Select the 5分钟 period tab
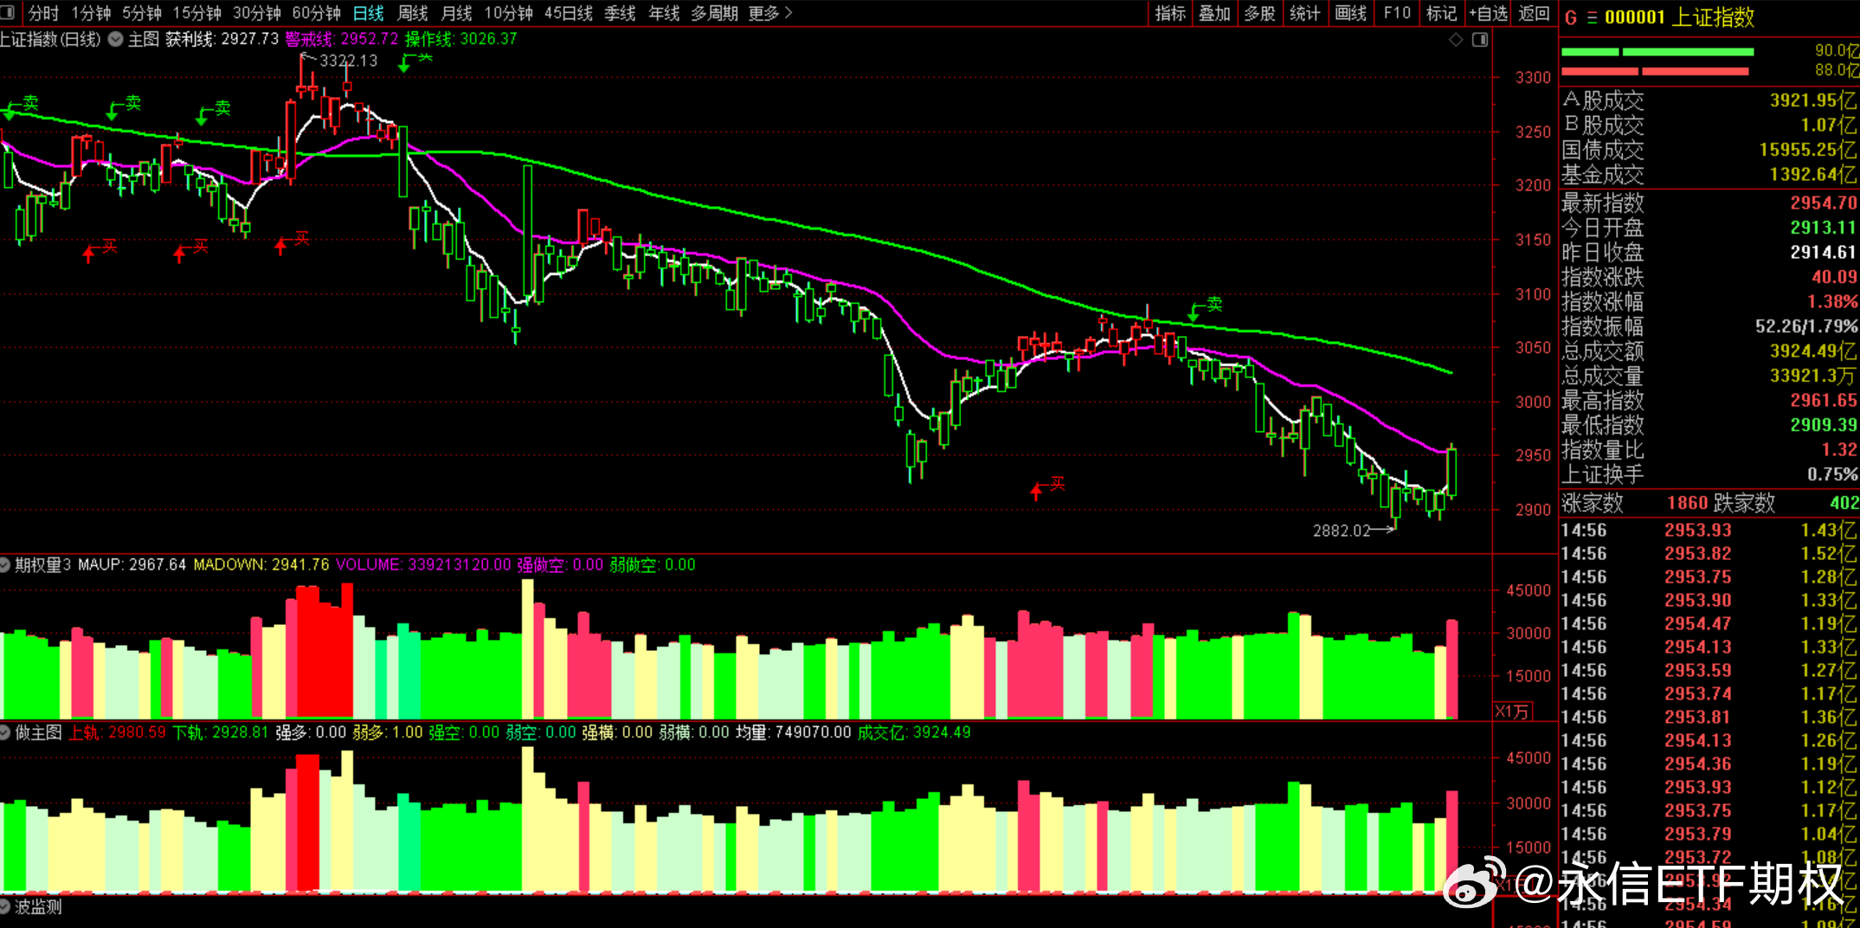This screenshot has width=1860, height=928. tap(142, 13)
